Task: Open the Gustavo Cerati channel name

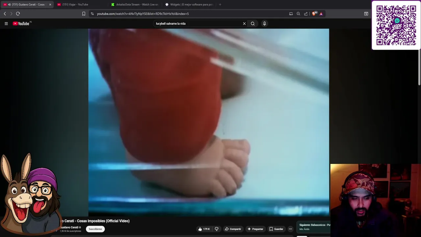Action: coord(69,227)
